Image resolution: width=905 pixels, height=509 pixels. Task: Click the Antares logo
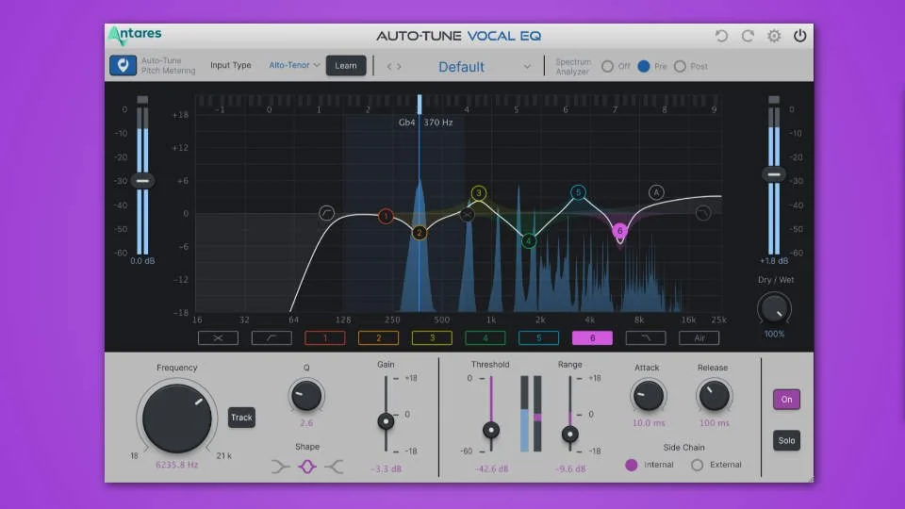135,35
